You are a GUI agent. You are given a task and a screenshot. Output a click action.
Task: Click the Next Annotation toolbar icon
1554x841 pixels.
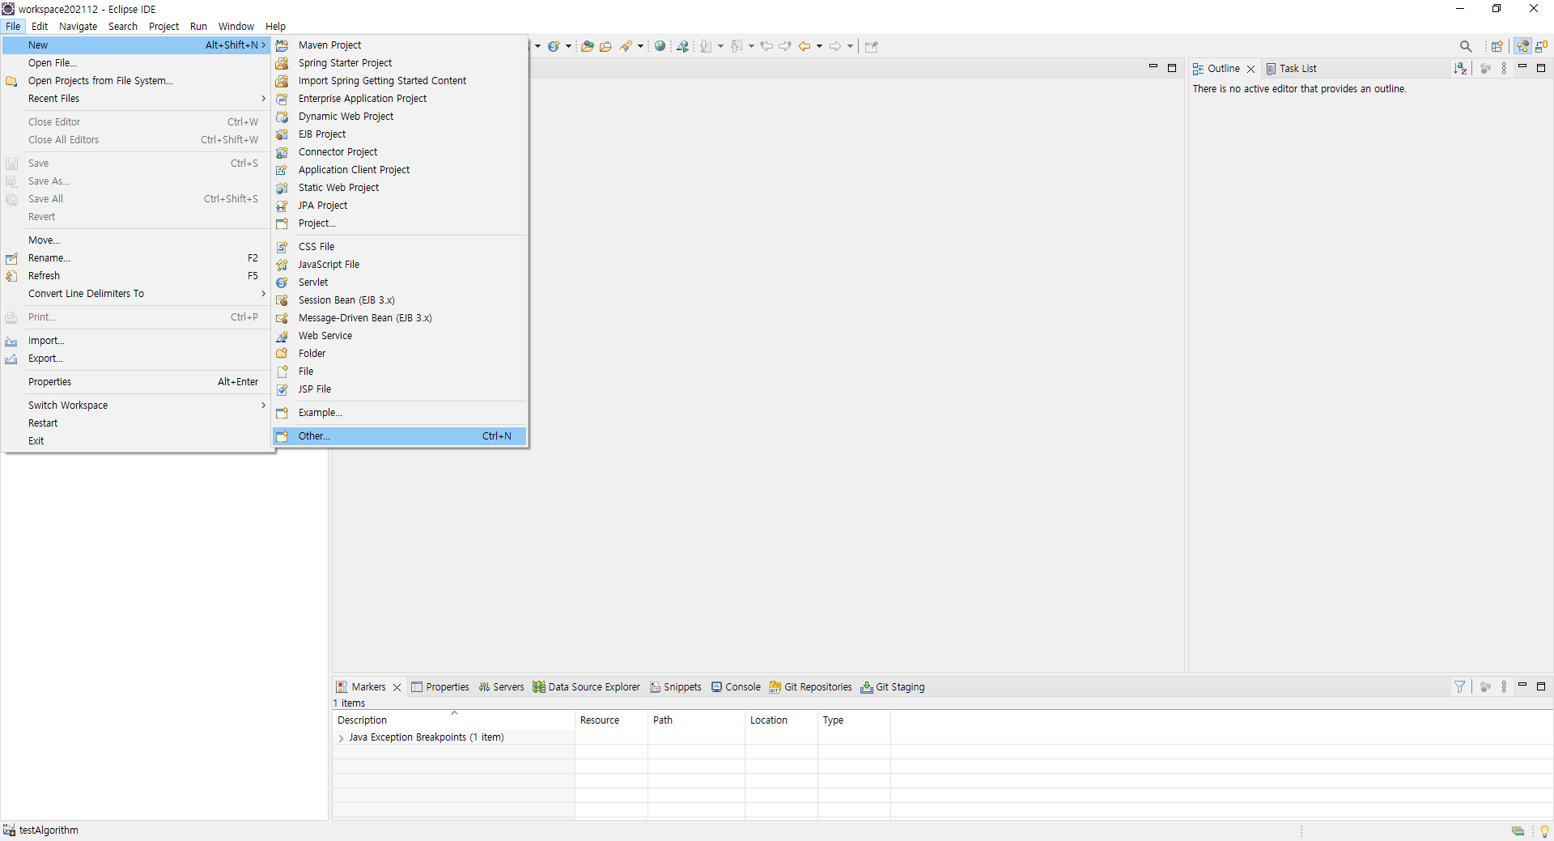click(706, 46)
